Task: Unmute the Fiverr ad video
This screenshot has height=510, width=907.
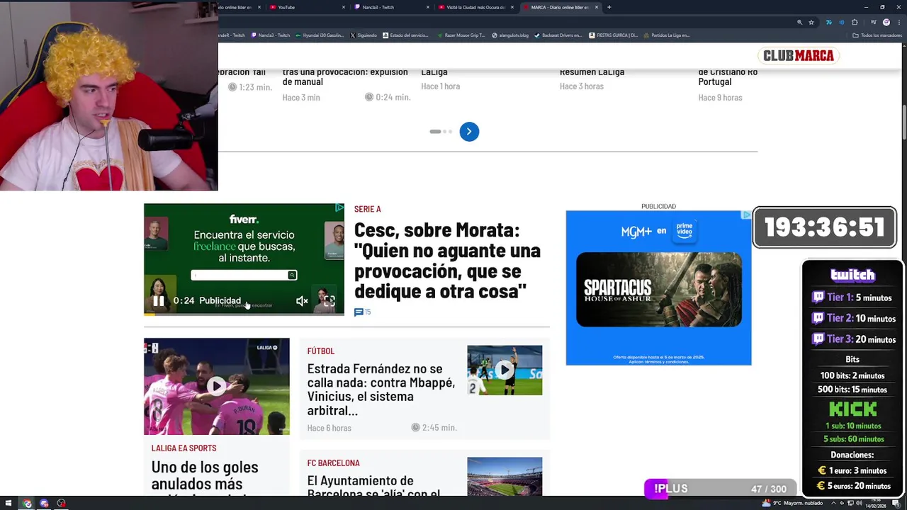Action: click(302, 301)
